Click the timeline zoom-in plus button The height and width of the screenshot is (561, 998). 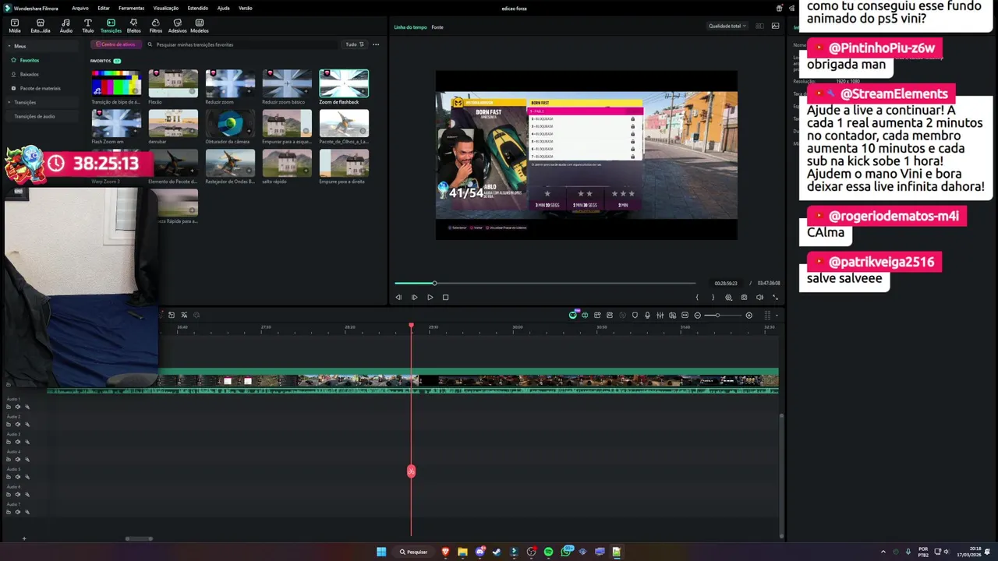click(x=748, y=315)
